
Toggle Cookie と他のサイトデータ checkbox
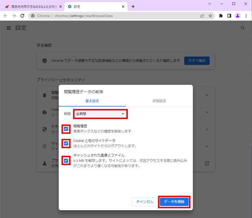(66, 144)
